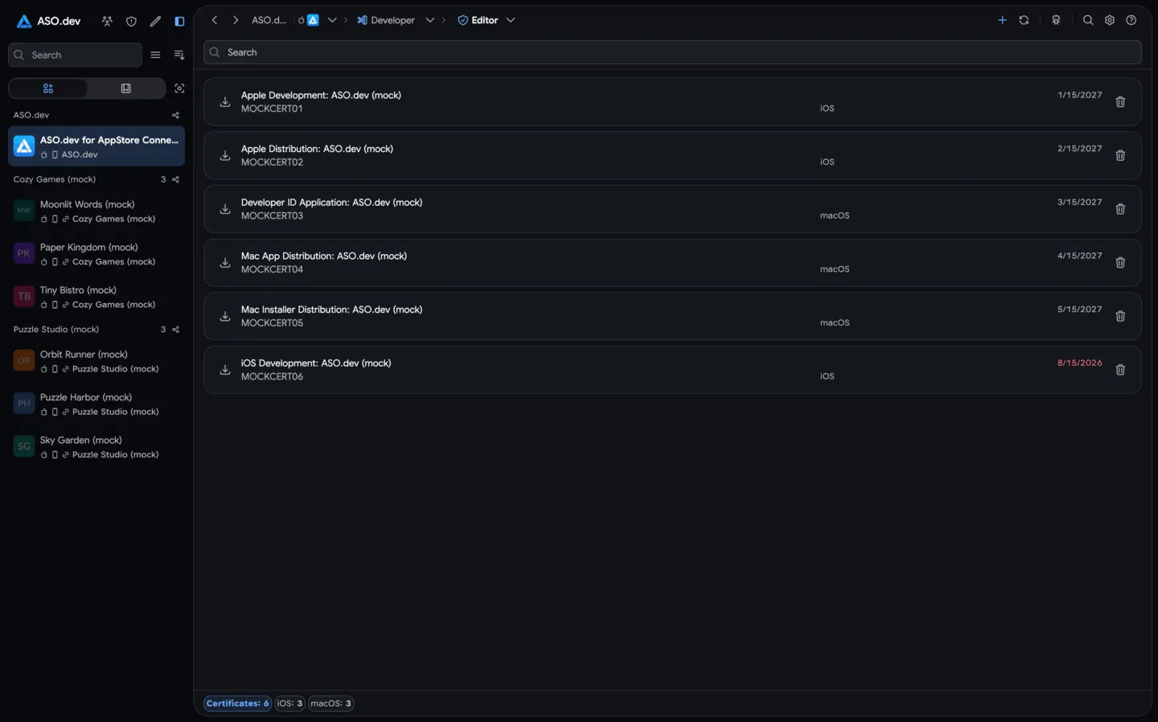Open the sidebar sort order menu
Image resolution: width=1158 pixels, height=722 pixels.
pos(179,55)
